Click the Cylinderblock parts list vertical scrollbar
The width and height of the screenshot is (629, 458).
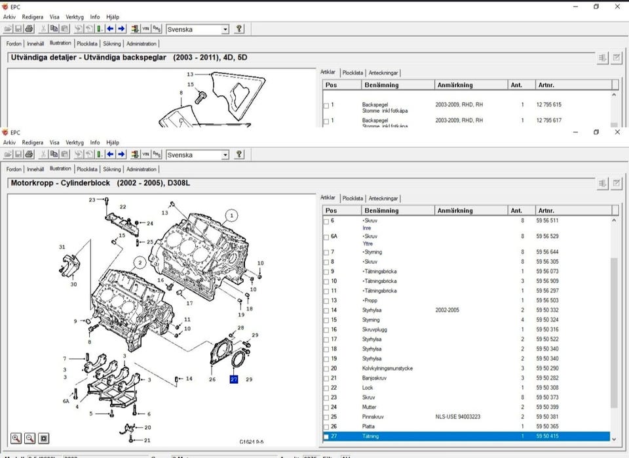614,328
